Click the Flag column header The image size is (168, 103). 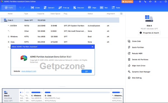coord(66,14)
